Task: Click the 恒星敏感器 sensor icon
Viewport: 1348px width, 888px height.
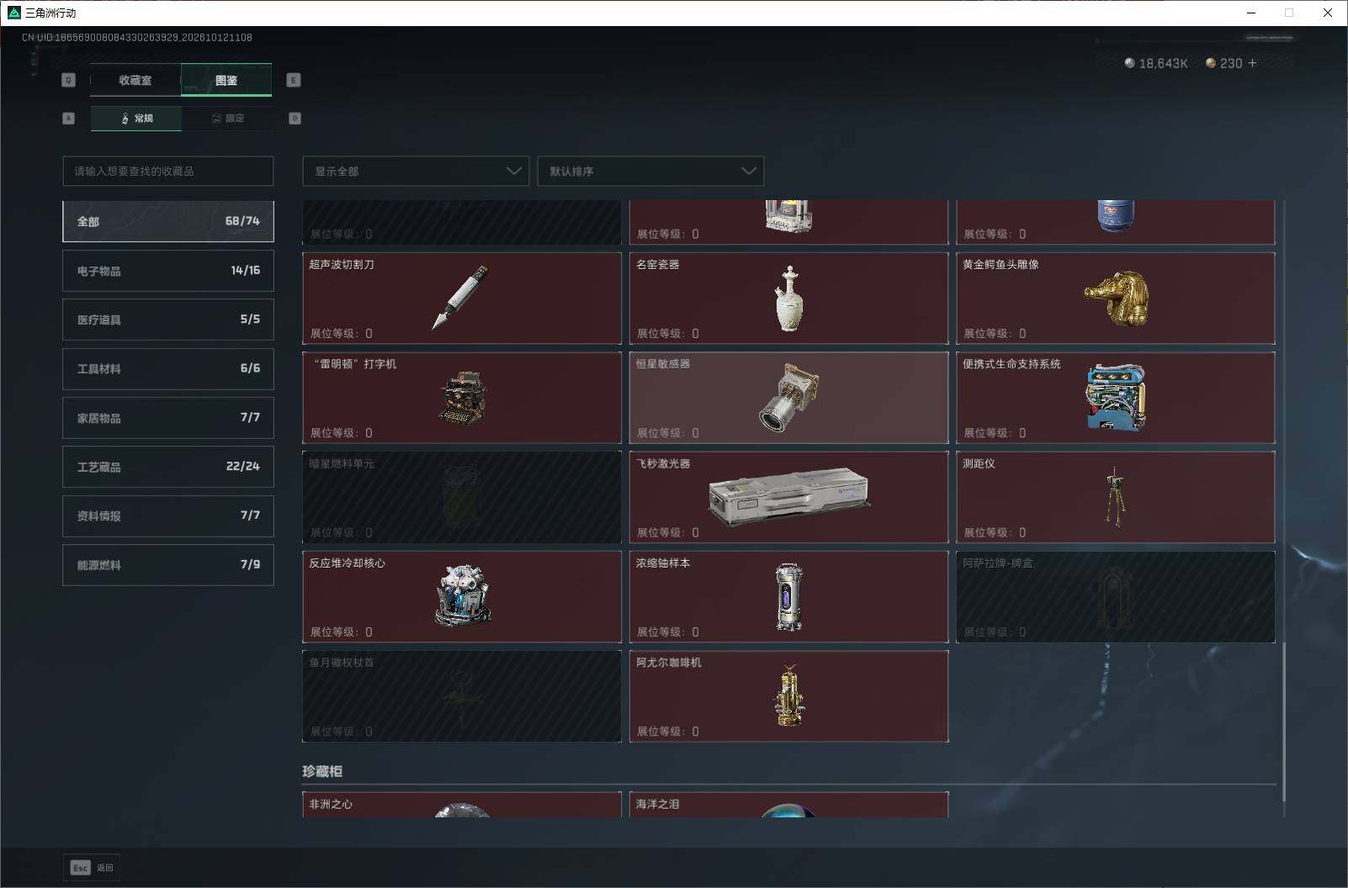Action: coord(788,397)
